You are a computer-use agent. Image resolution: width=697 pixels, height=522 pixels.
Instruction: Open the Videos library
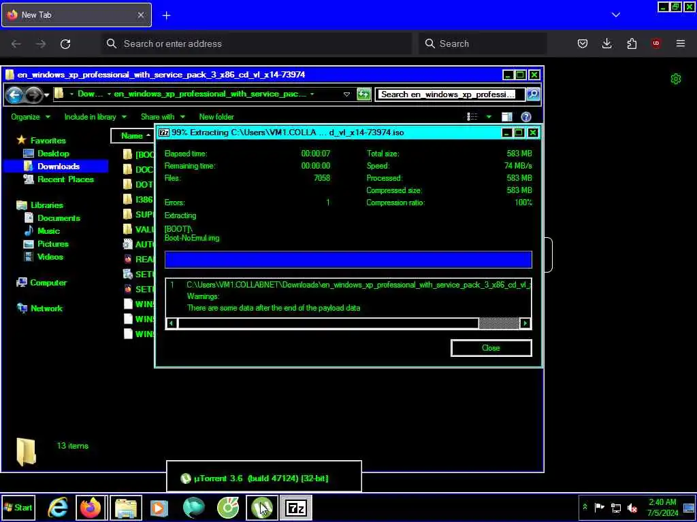coord(50,256)
